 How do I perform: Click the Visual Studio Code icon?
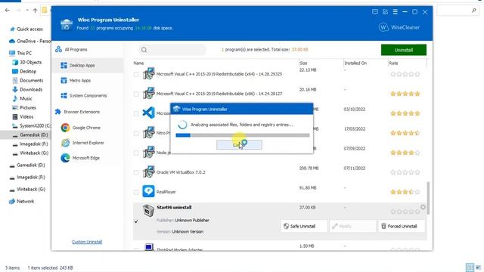tap(148, 113)
